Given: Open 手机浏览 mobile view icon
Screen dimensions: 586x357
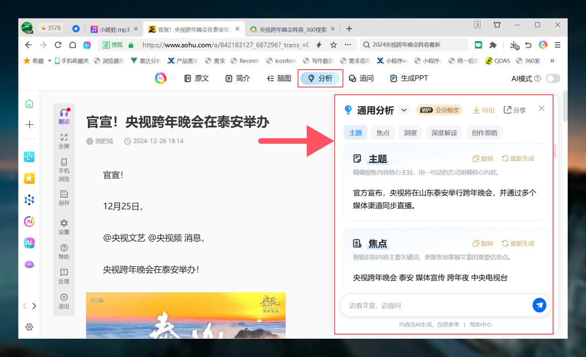Looking at the screenshot, I should click(x=64, y=162).
